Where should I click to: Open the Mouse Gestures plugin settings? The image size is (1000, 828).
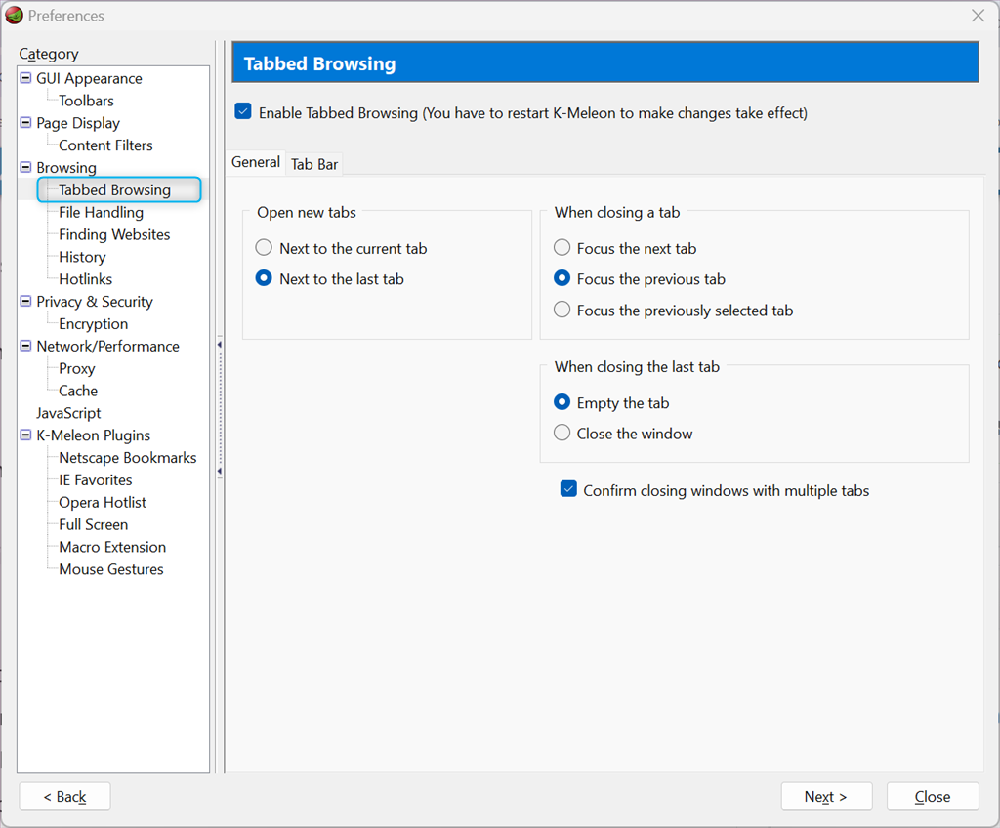coord(111,569)
